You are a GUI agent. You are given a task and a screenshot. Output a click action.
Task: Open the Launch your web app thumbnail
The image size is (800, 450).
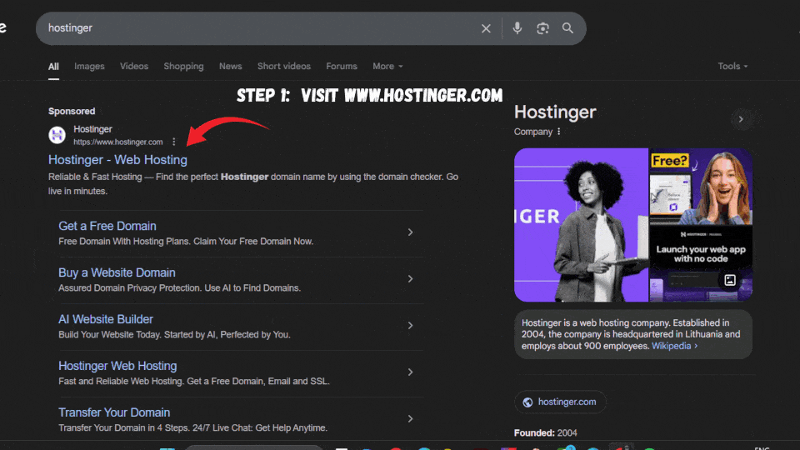pos(701,264)
